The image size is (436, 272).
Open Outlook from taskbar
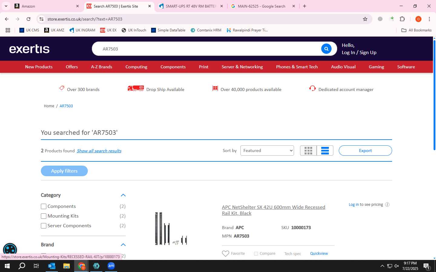point(52,266)
